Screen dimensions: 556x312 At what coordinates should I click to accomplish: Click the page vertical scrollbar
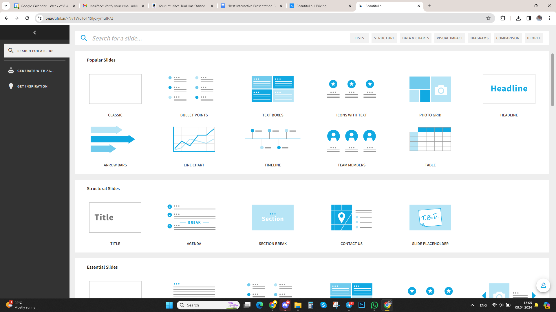point(552,79)
